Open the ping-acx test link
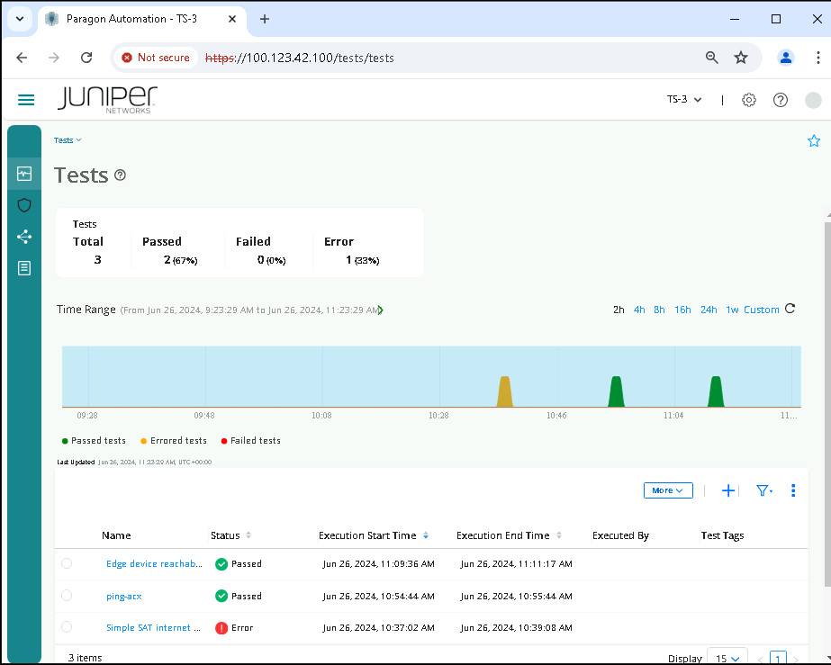The image size is (831, 665). click(123, 596)
